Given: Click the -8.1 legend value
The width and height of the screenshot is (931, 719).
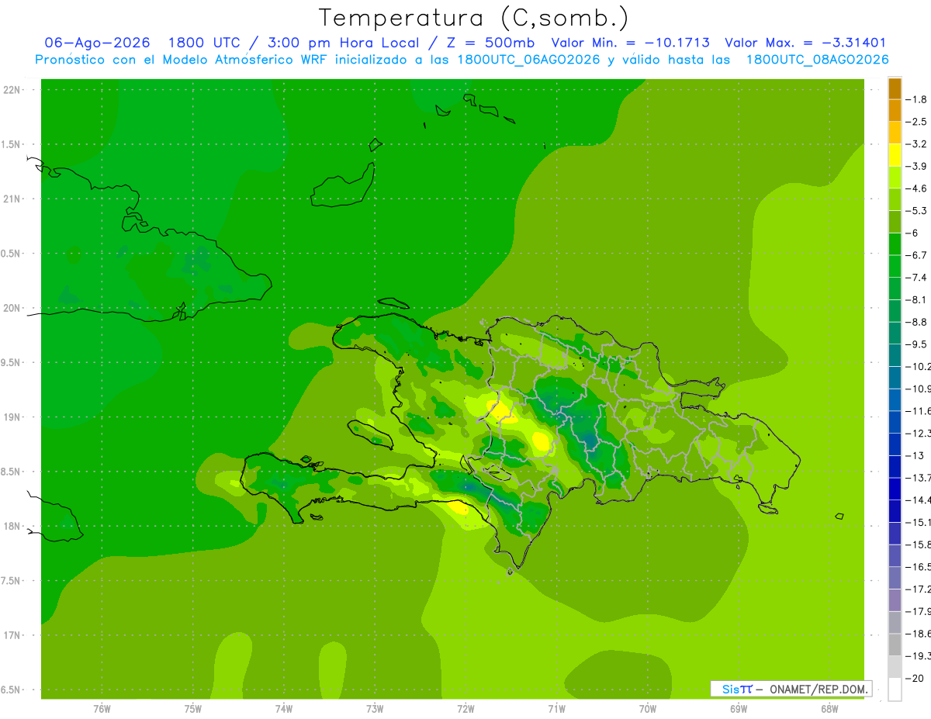Looking at the screenshot, I should coord(918,299).
